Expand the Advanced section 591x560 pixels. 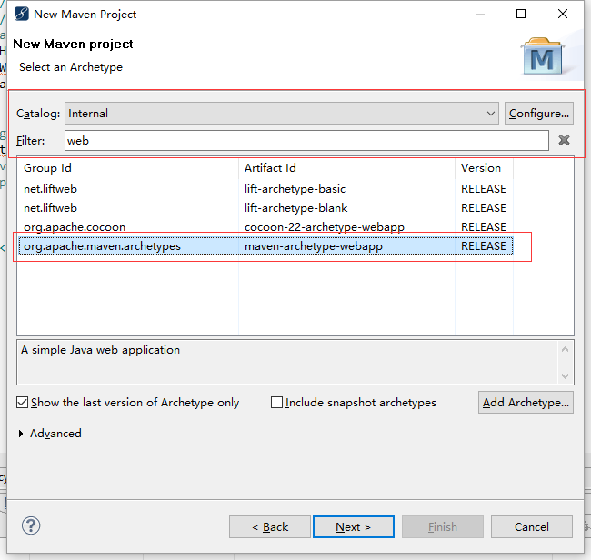pyautogui.click(x=21, y=434)
